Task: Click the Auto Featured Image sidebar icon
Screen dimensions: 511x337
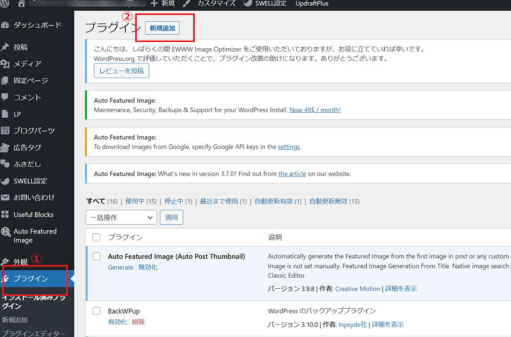Action: click(x=6, y=232)
